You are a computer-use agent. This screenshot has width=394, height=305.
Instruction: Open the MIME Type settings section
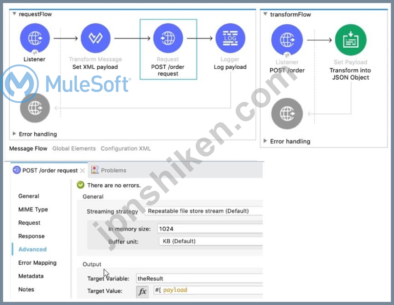click(33, 209)
